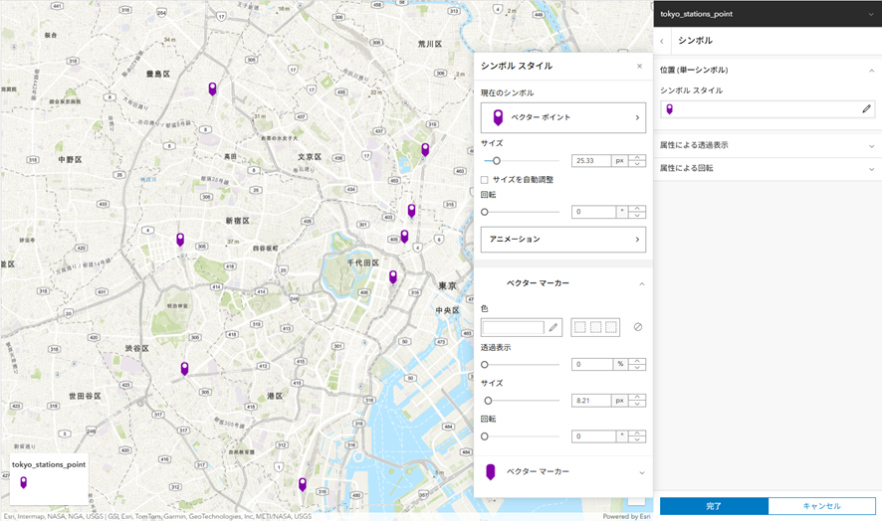The height and width of the screenshot is (521, 882).
Task: Open the ベクター ポイント current symbol selector
Action: (x=563, y=117)
